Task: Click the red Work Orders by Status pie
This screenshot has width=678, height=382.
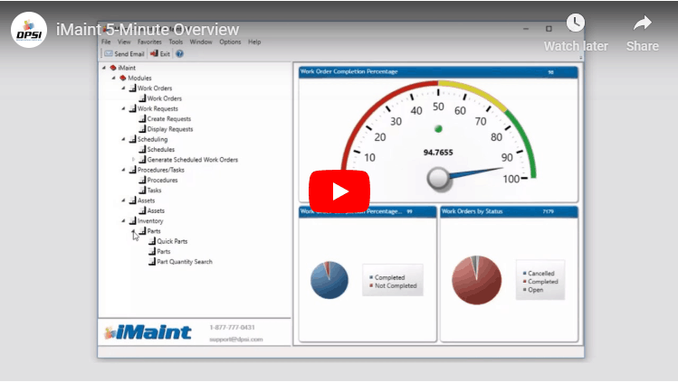Action: tap(476, 280)
